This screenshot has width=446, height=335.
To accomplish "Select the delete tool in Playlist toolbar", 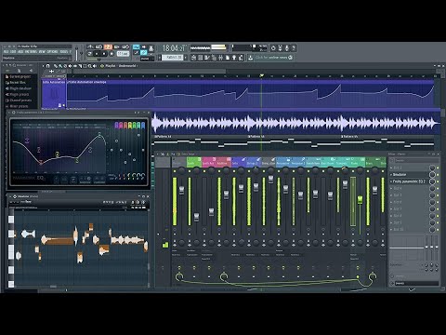I will click(x=65, y=66).
